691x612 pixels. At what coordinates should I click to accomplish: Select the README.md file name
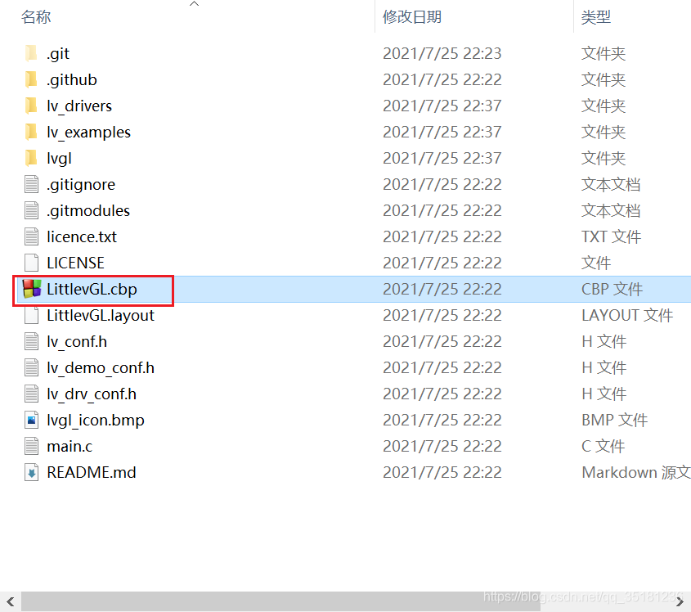click(x=92, y=472)
